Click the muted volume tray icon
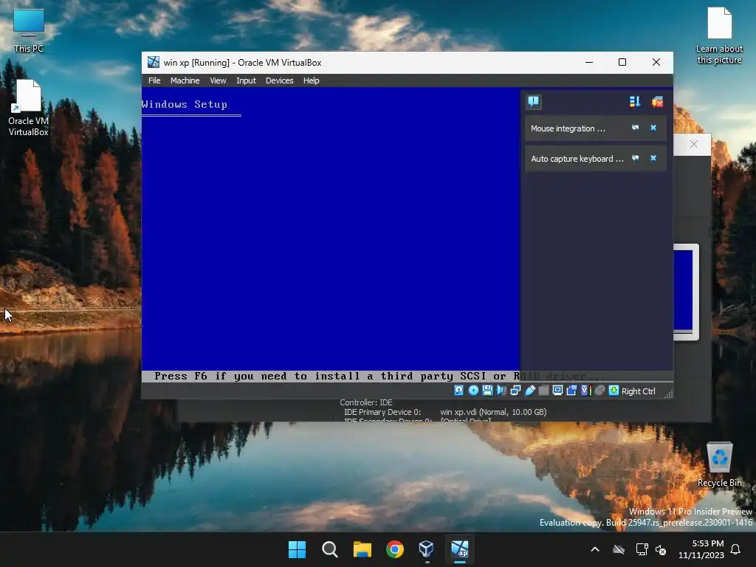The width and height of the screenshot is (756, 567). 661,549
